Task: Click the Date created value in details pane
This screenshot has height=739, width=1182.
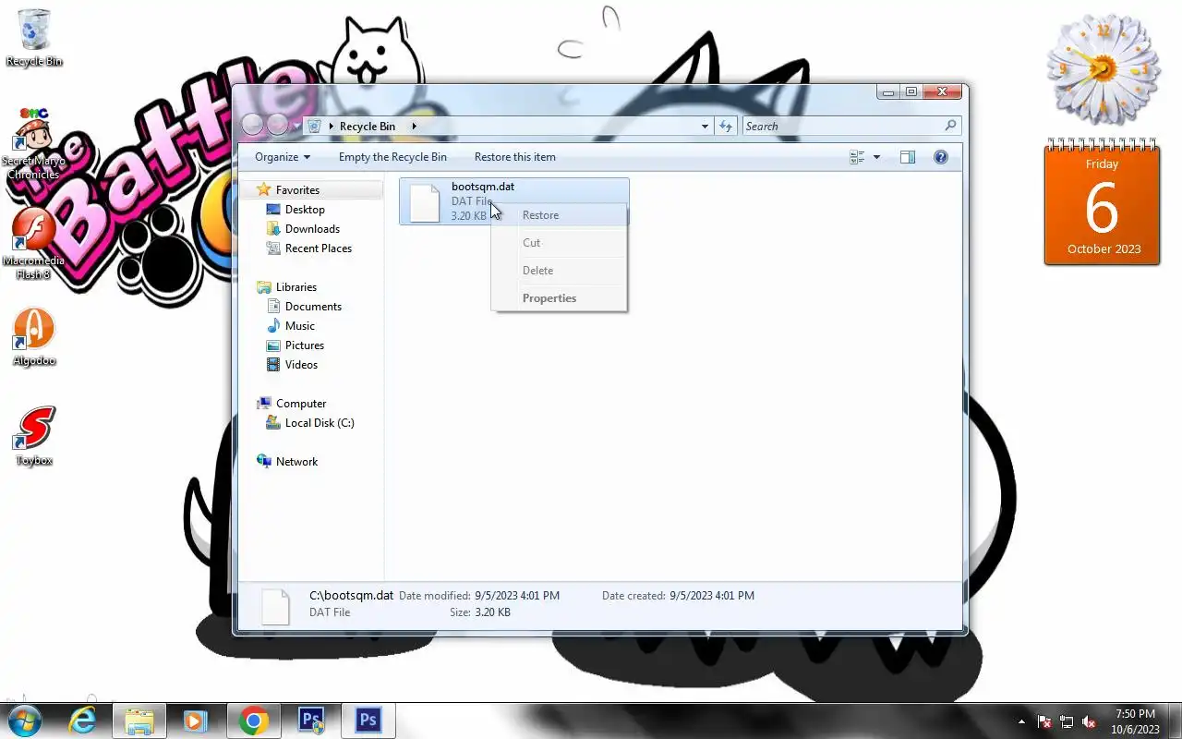Action: click(712, 596)
